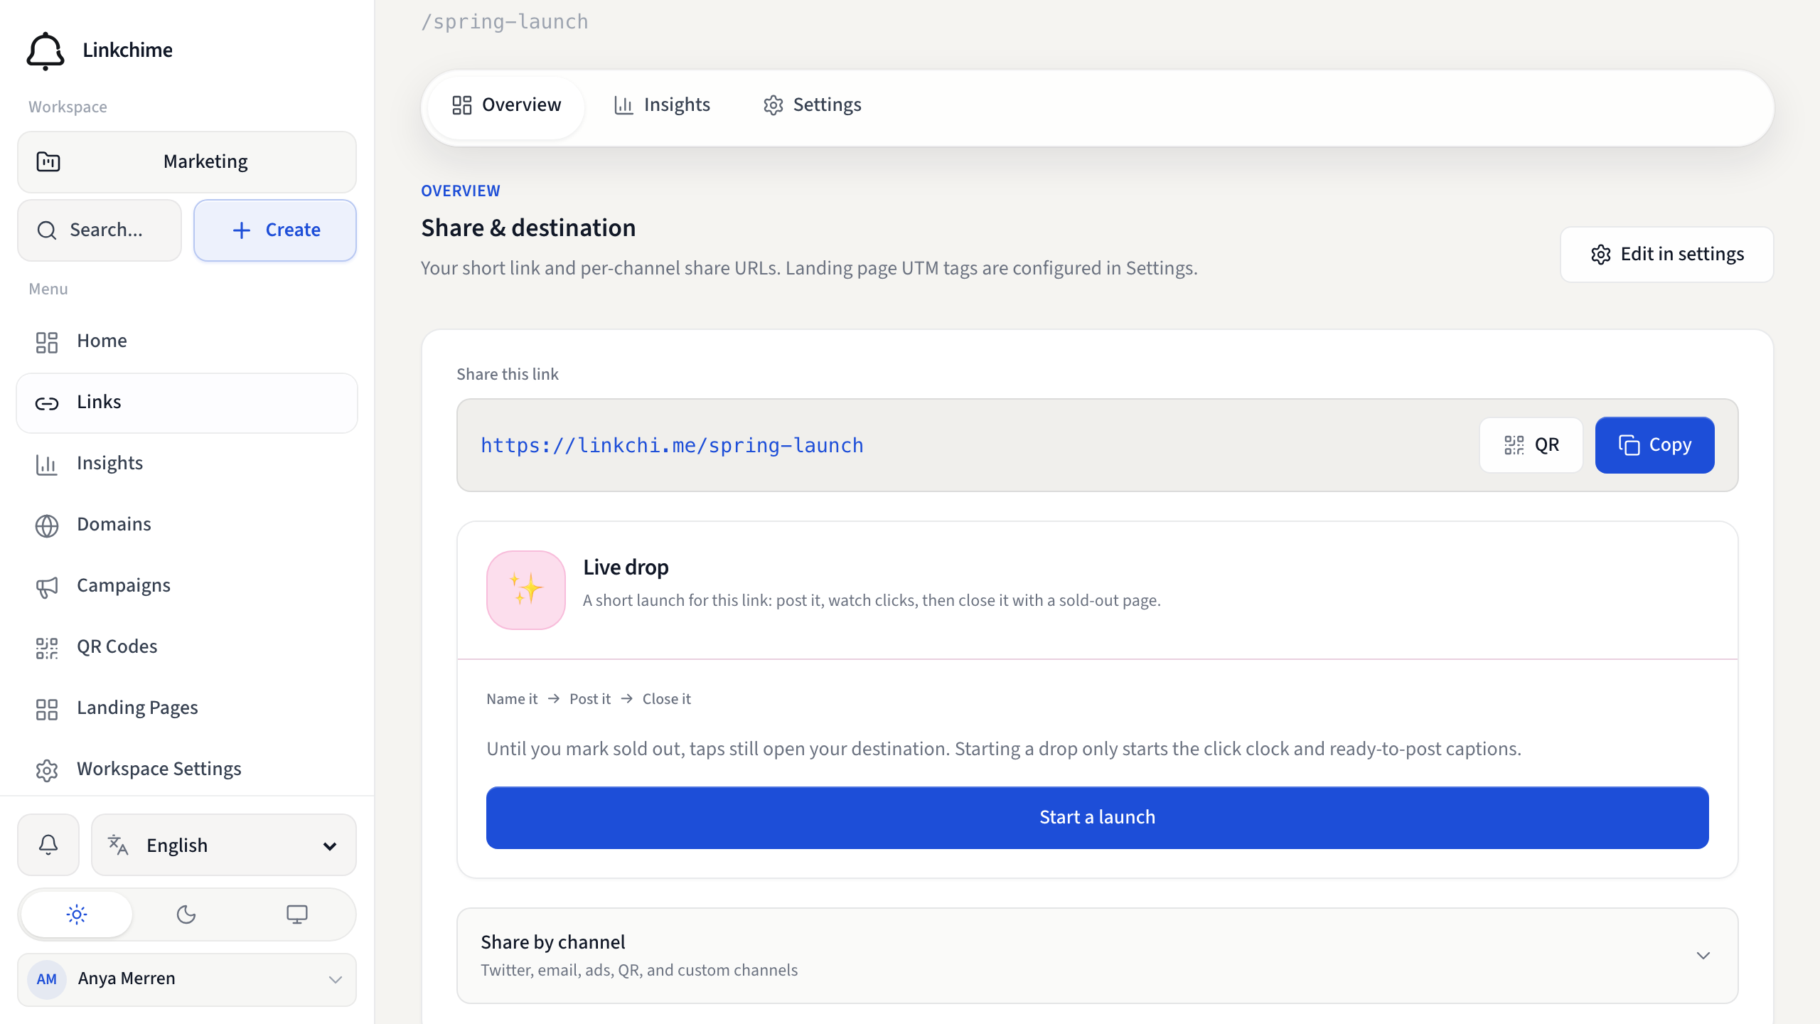Viewport: 1820px width, 1024px height.
Task: Click Start a launch button
Action: pyautogui.click(x=1097, y=818)
